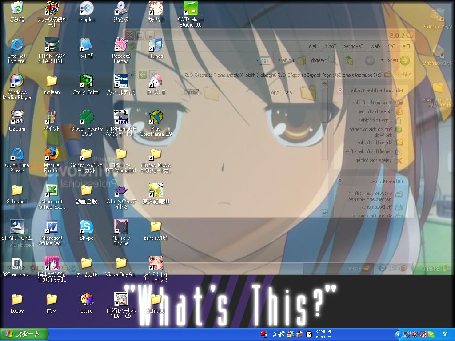Open the language bar options arrow

click(330, 337)
